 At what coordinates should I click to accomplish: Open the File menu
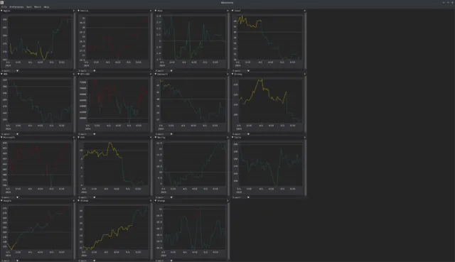4,7
